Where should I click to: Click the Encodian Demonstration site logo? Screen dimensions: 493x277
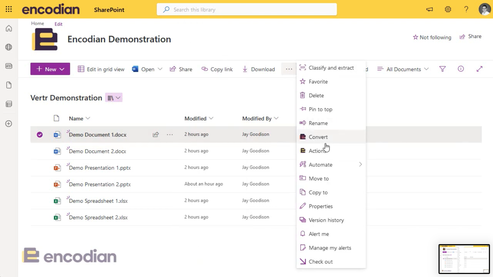(45, 39)
